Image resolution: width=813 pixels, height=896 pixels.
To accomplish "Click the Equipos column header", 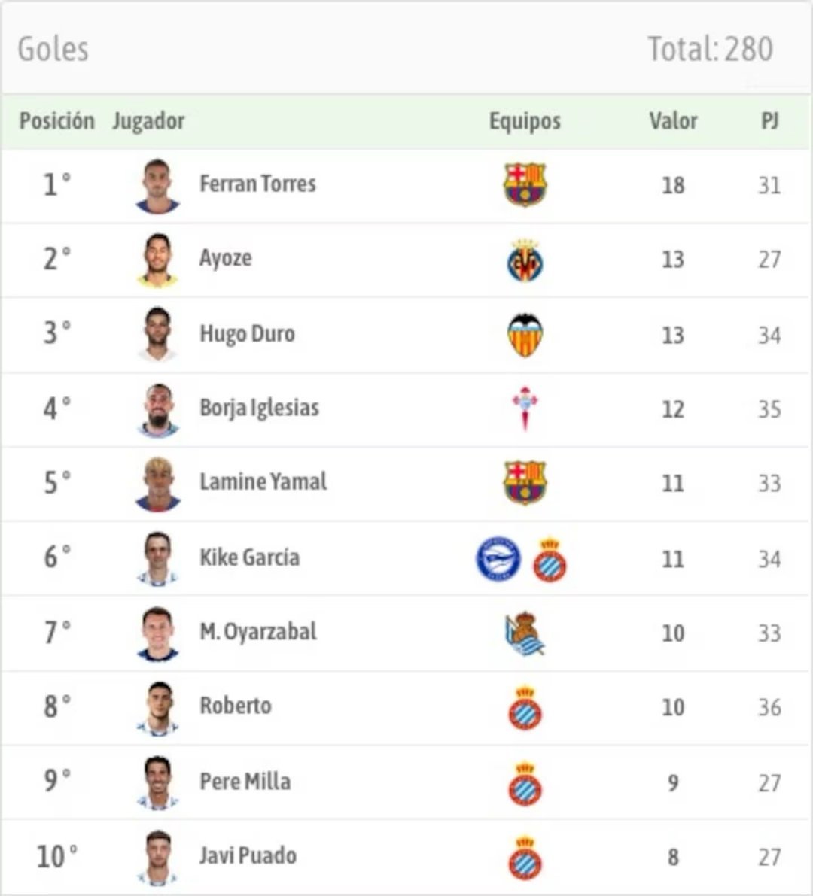I will (525, 121).
